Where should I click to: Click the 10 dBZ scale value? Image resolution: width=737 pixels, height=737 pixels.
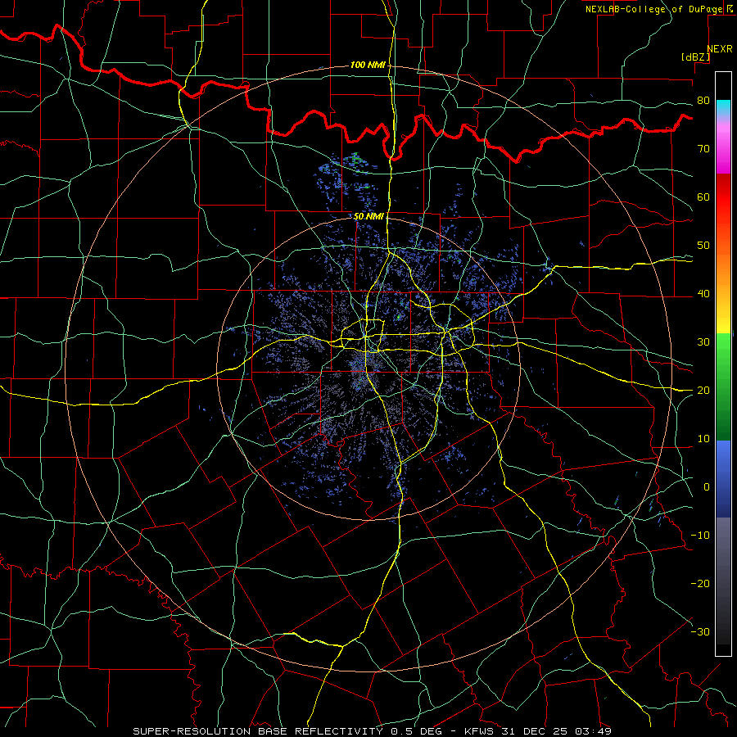point(703,439)
